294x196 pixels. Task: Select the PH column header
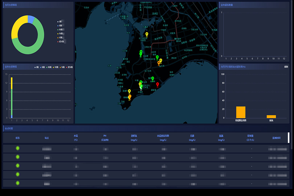105,138
